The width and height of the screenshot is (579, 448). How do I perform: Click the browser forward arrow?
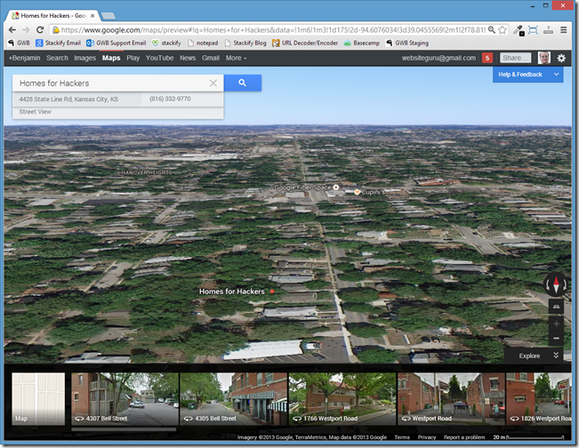pos(26,30)
